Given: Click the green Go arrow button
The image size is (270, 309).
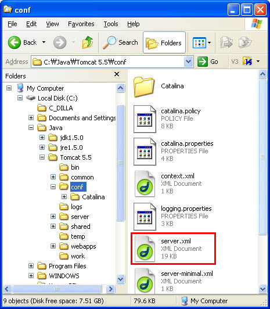Looking at the screenshot, I should (x=203, y=62).
